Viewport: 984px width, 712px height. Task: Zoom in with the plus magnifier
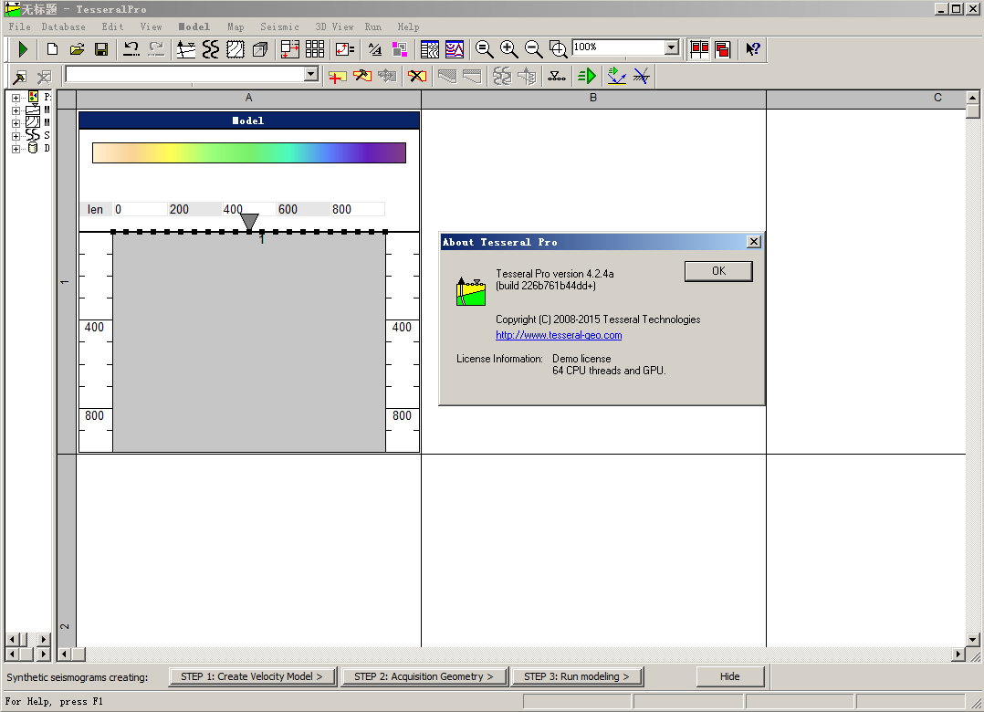(x=509, y=49)
